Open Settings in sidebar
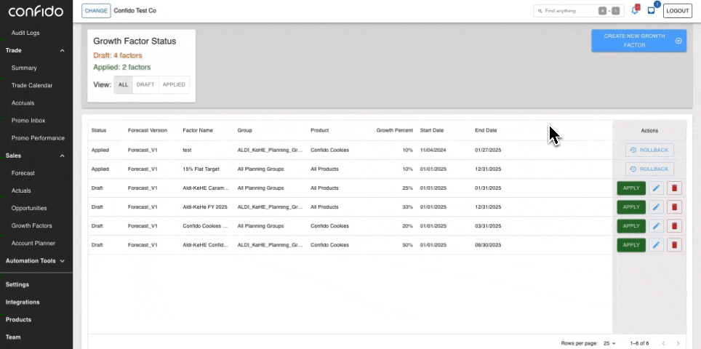This screenshot has width=701, height=349. tap(17, 284)
